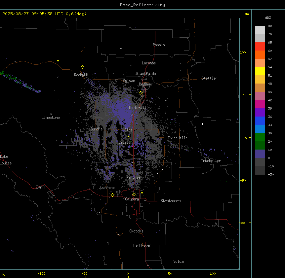285x278 pixels.
Task: Pick the slate-purple 10–0 dBZ legend swatch
Action: 260,154
